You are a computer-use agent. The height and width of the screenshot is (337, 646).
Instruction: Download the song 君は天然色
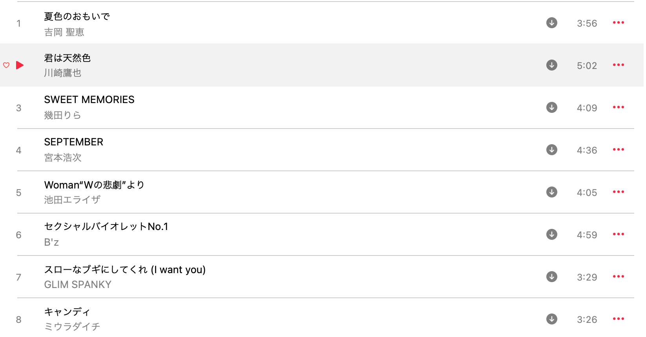(x=551, y=65)
